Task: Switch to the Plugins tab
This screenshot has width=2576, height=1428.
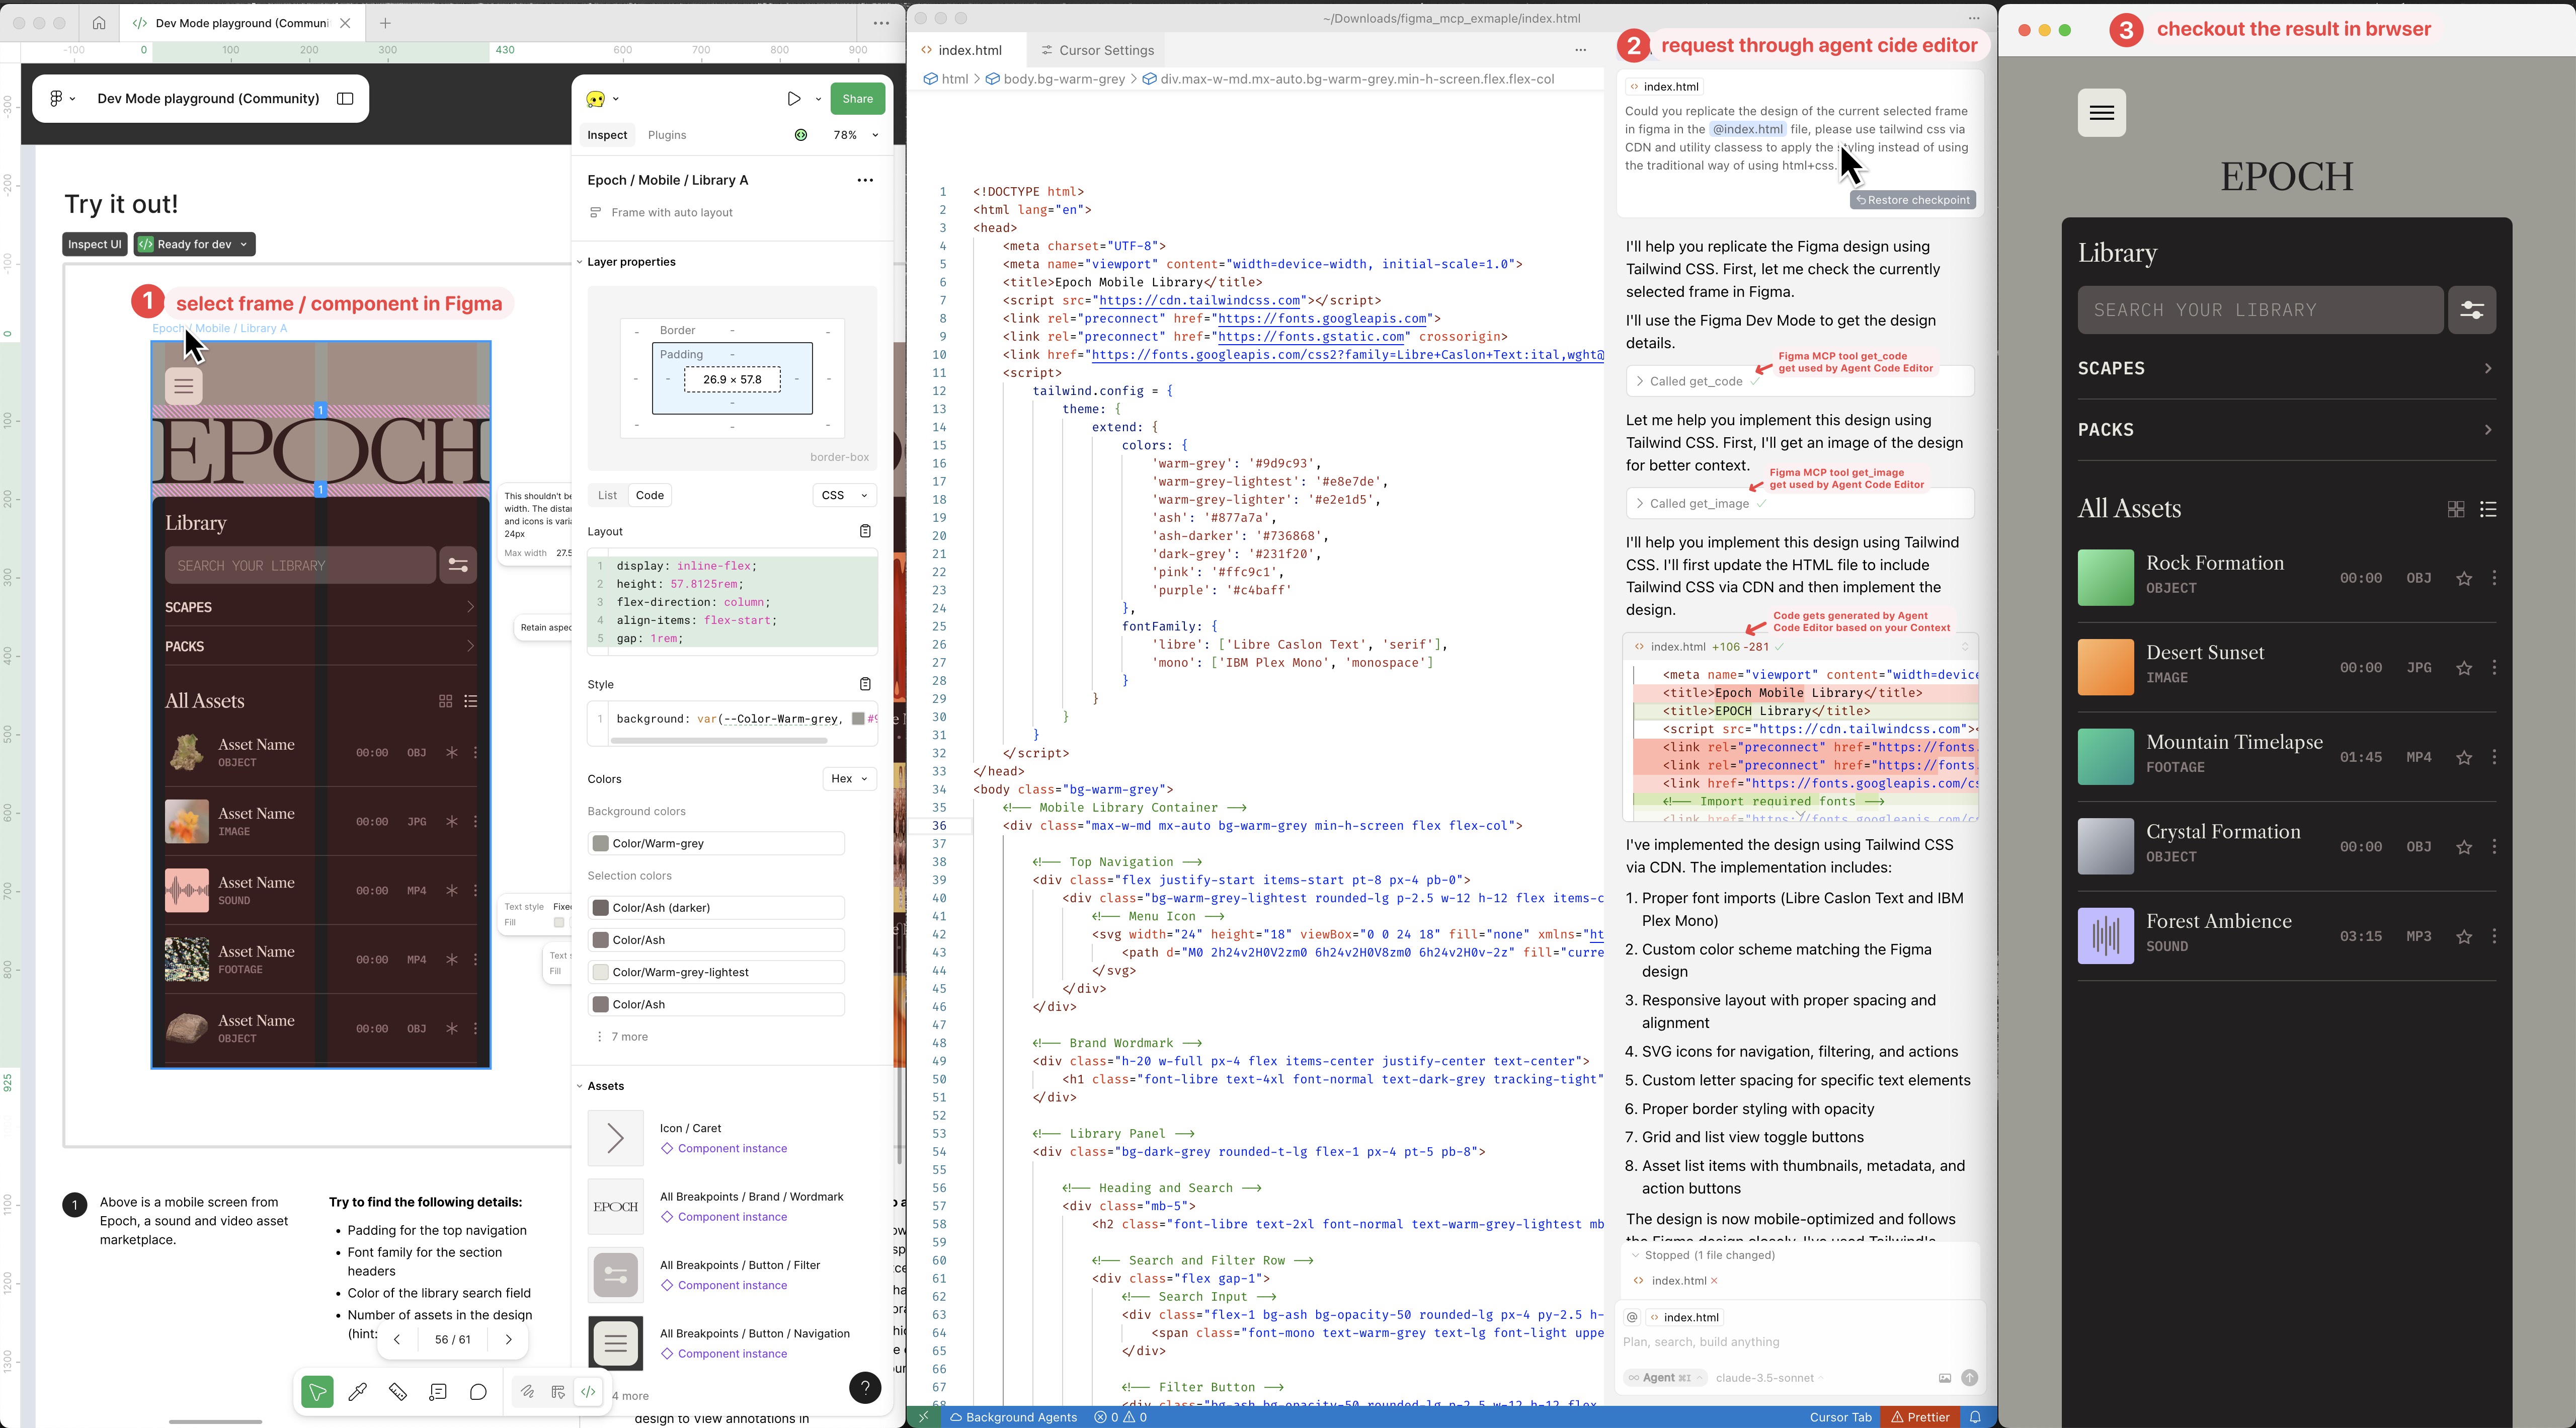Action: (x=667, y=135)
